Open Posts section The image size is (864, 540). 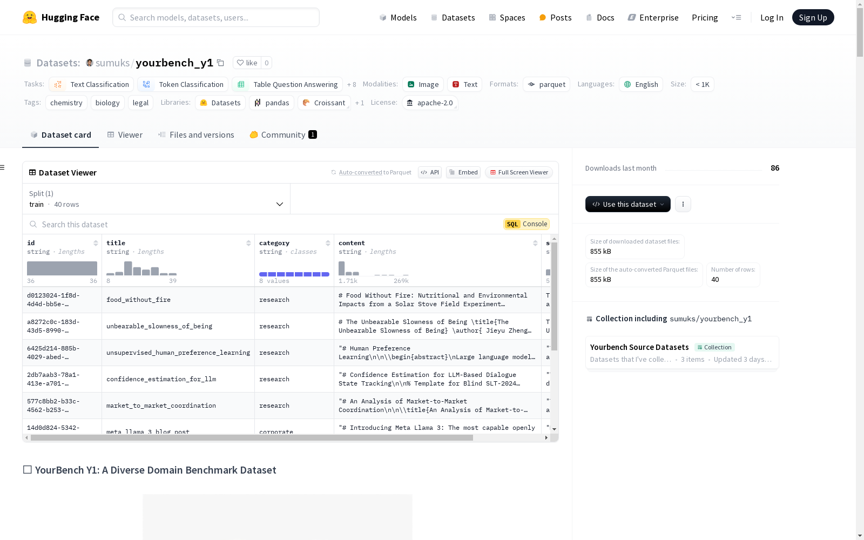pos(555,17)
